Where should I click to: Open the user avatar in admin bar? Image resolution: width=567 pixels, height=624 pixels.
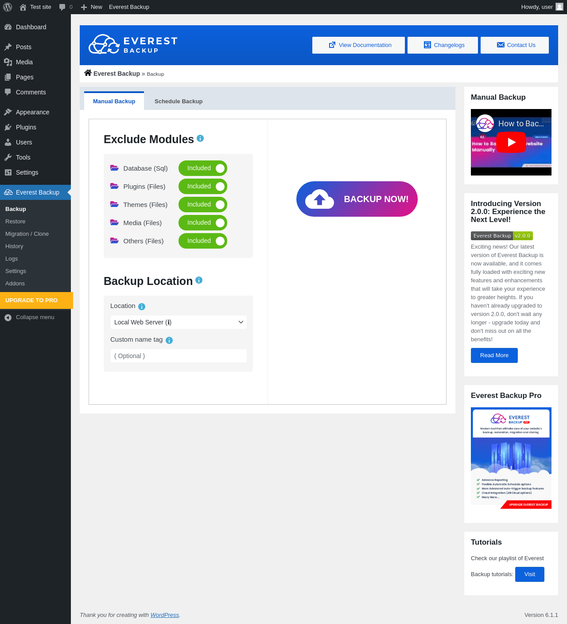[559, 7]
